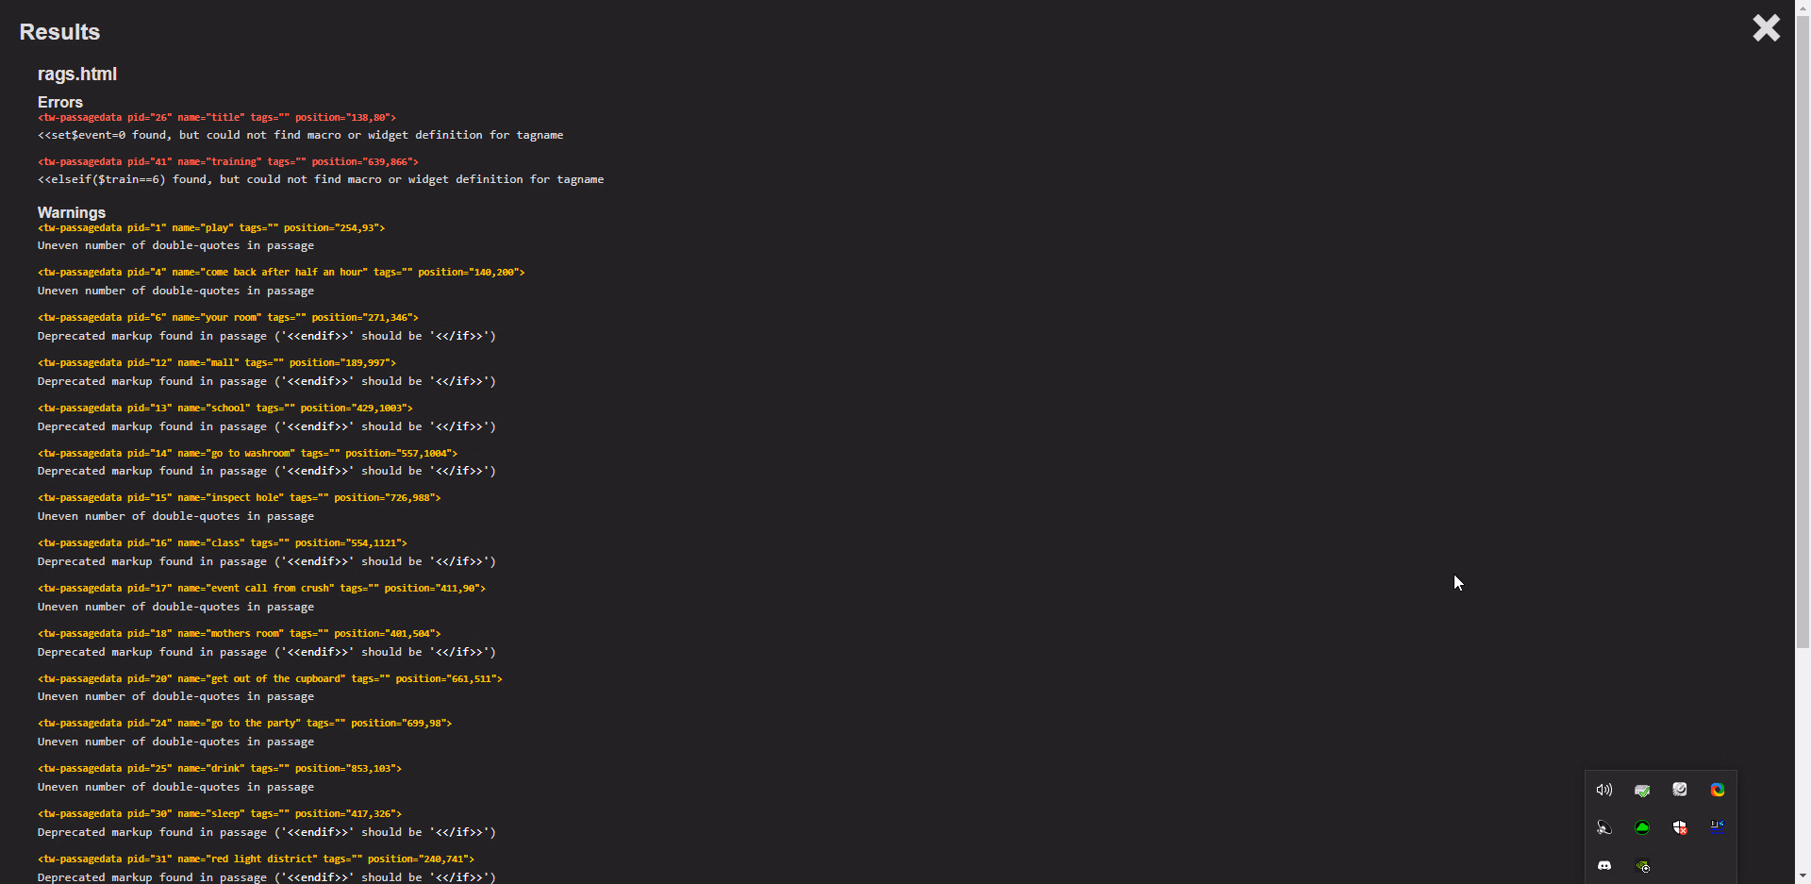Select the passagedata line "inspect hole"
This screenshot has width=1811, height=884.
coord(240,497)
